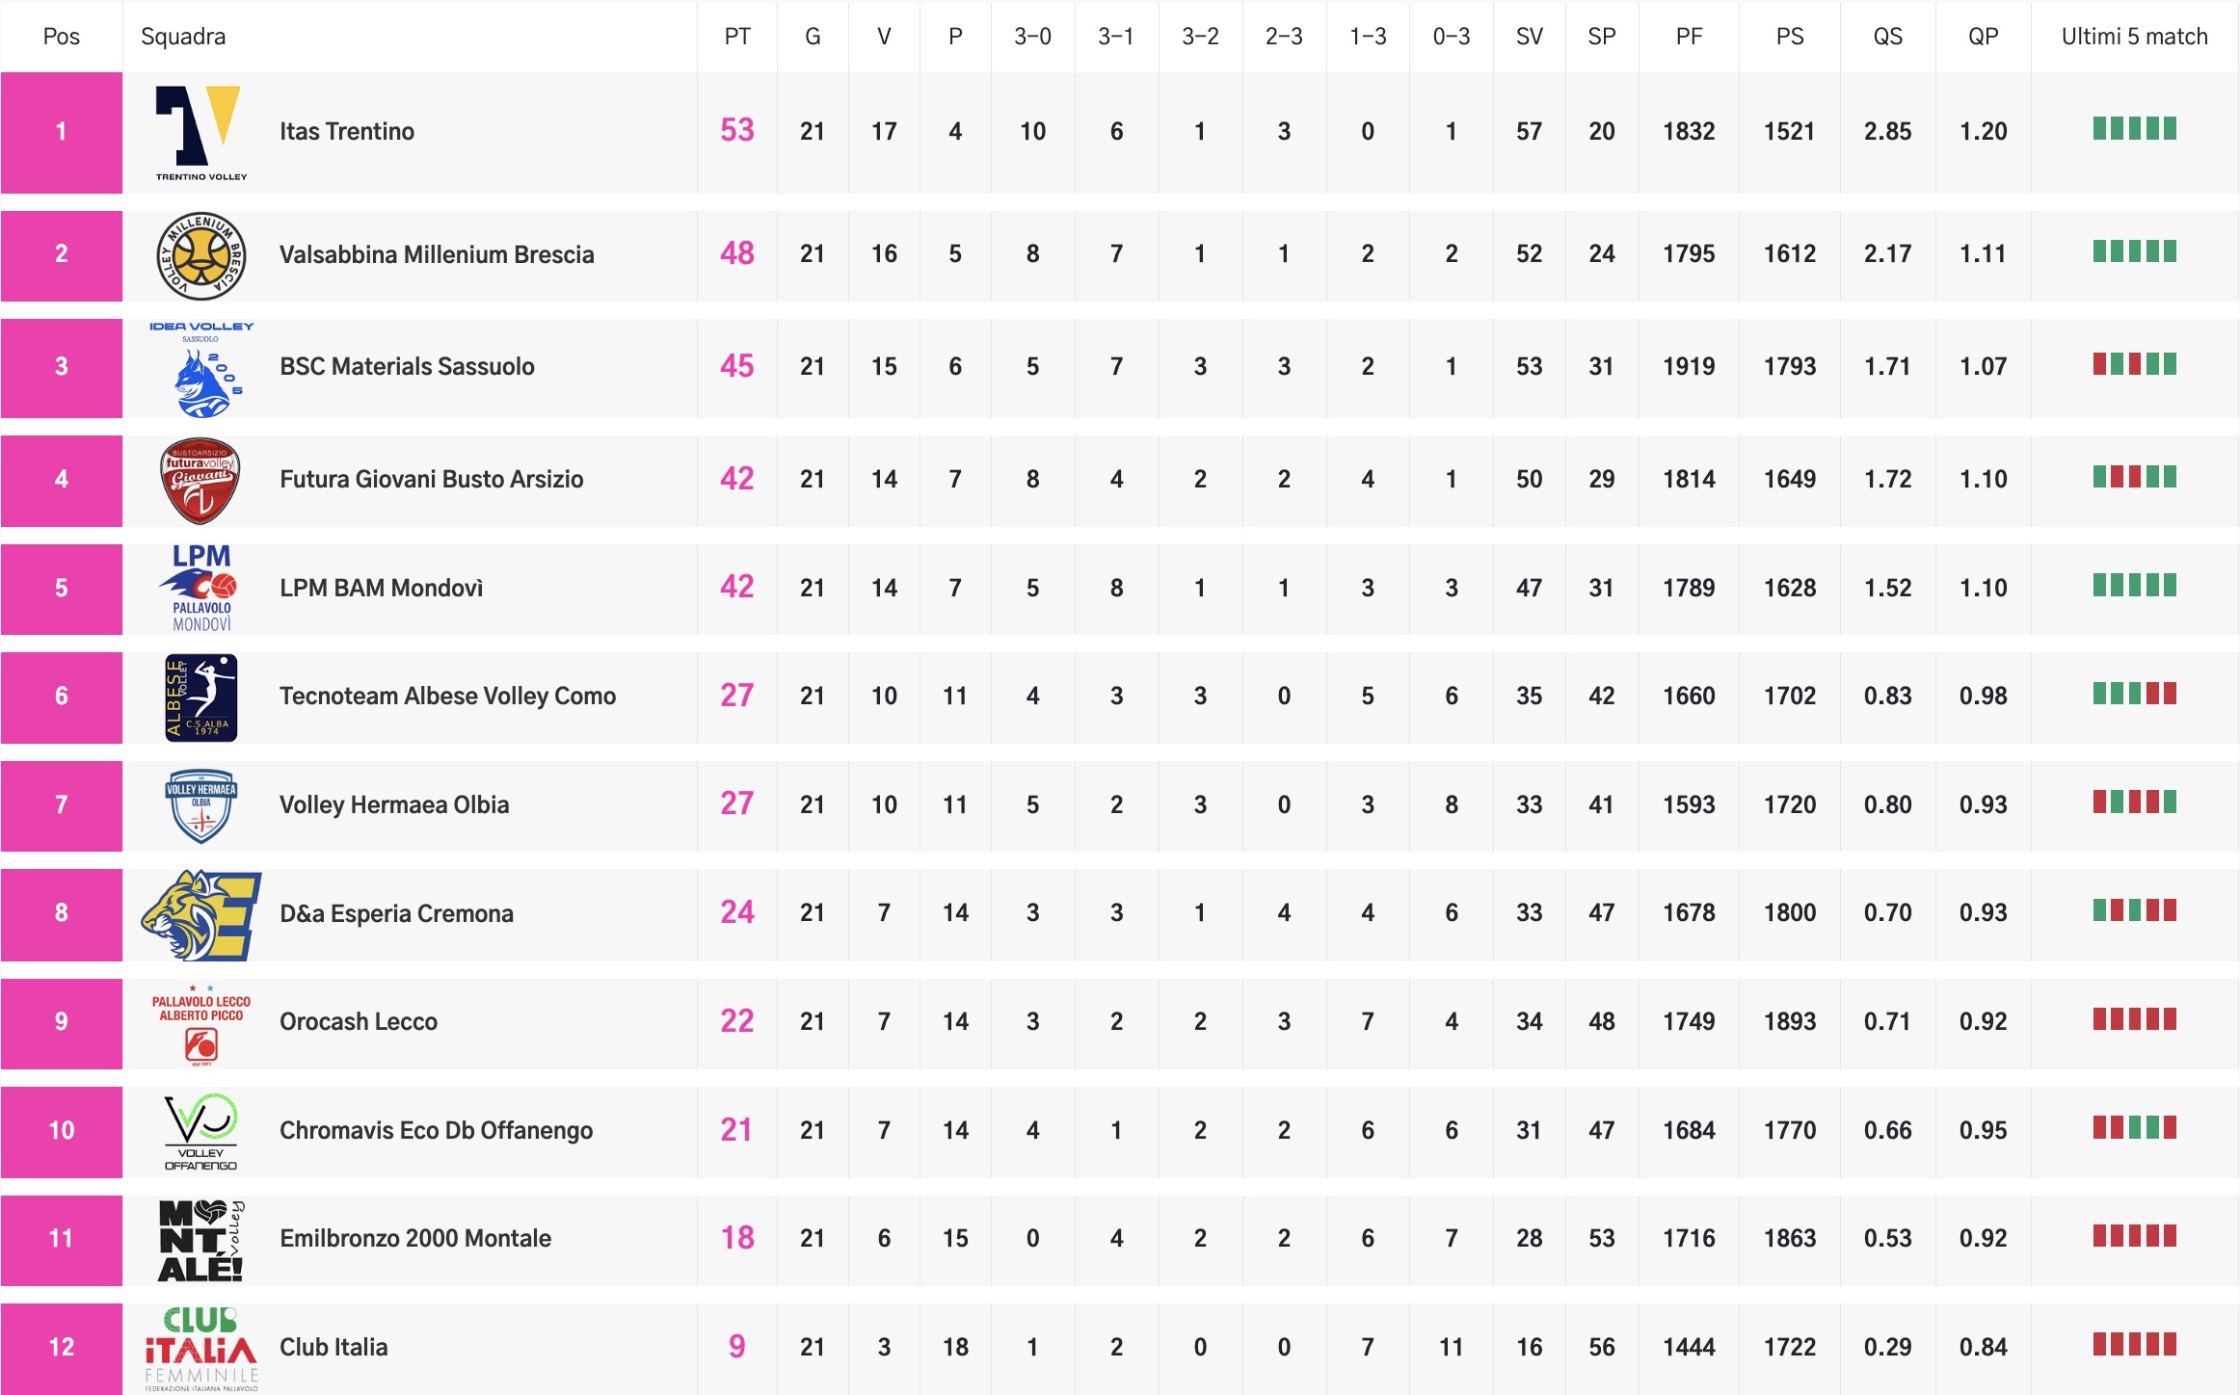Screen dimensions: 2240x1395
Task: Click the Ultimi 5 match column header
Action: tap(2134, 37)
